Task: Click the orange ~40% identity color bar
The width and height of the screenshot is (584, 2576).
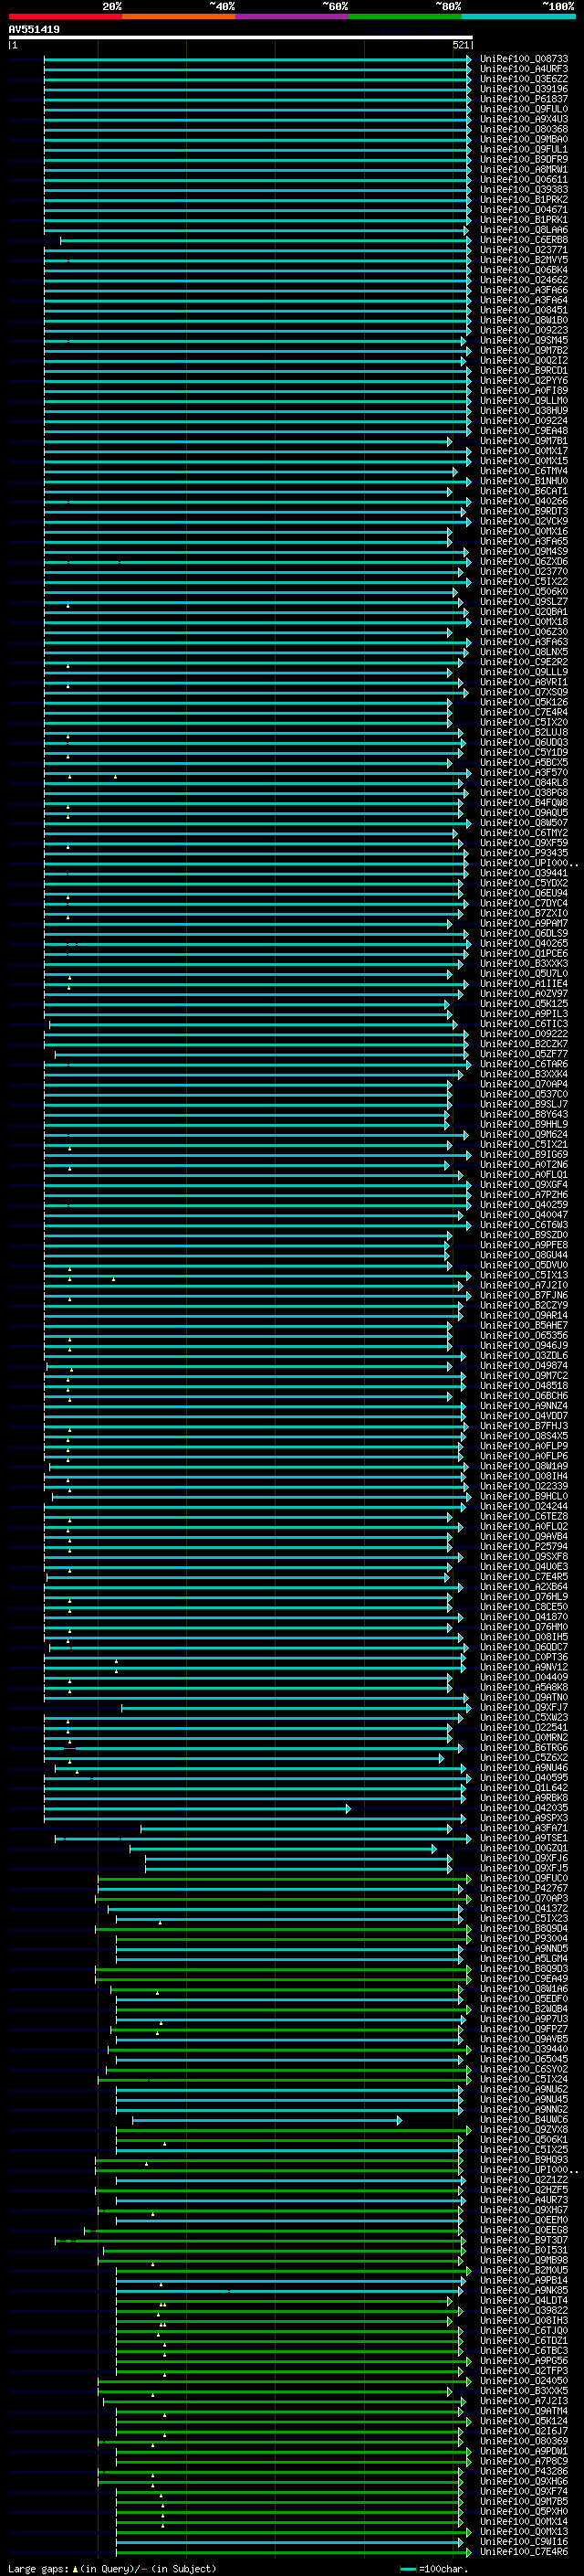Action: point(179,17)
